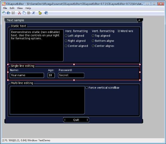
Task: Click the New layout toolbar icon
Action: [x=4, y=13]
